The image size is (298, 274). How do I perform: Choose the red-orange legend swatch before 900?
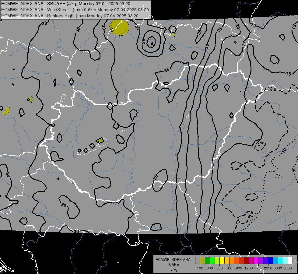tap(237, 261)
